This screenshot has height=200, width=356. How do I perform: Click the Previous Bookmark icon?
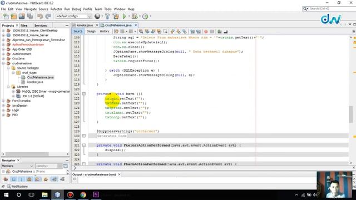point(172,32)
